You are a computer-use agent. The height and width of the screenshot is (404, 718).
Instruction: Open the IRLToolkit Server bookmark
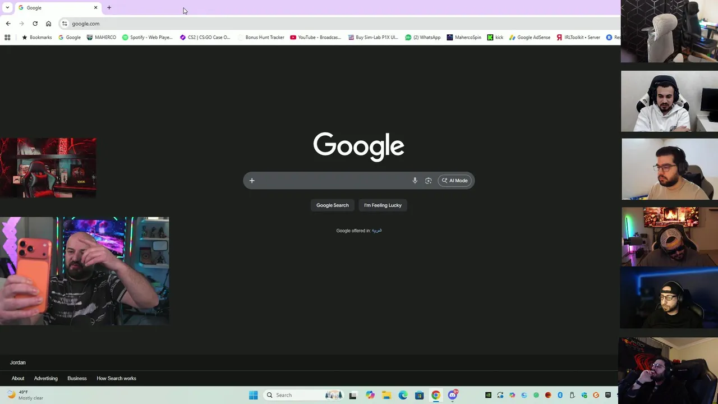(578, 37)
